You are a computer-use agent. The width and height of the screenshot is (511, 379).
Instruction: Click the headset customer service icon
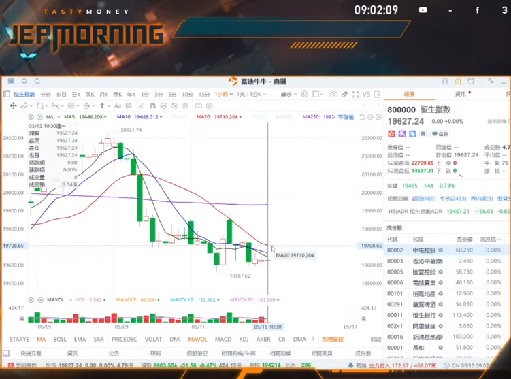[x=445, y=82]
